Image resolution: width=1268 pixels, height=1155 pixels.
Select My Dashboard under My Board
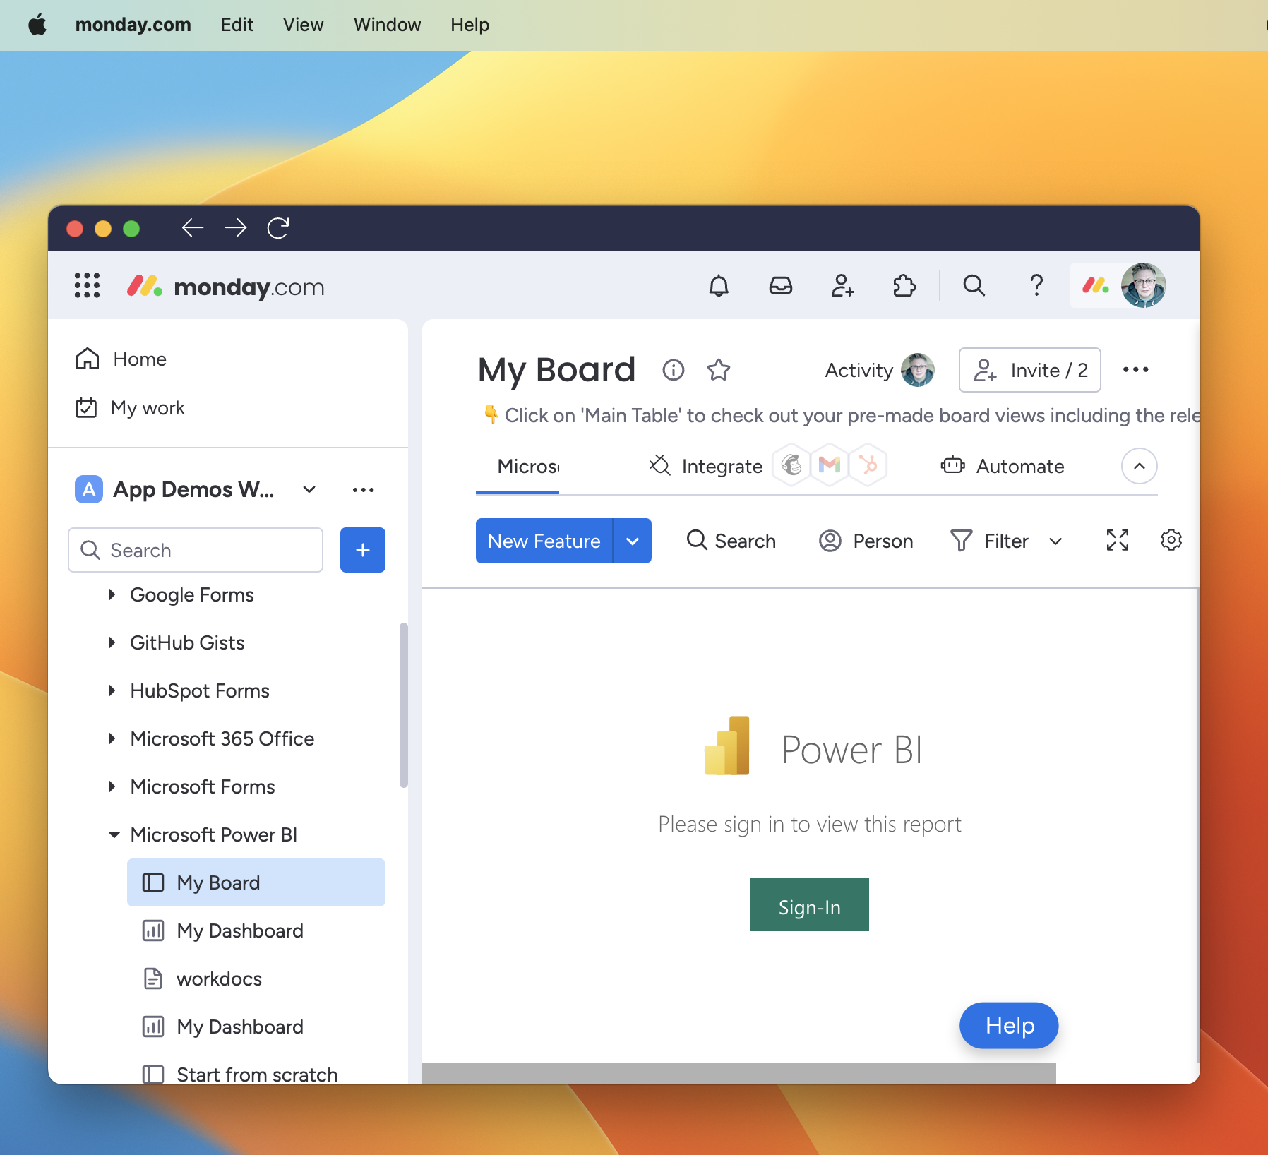click(x=239, y=930)
